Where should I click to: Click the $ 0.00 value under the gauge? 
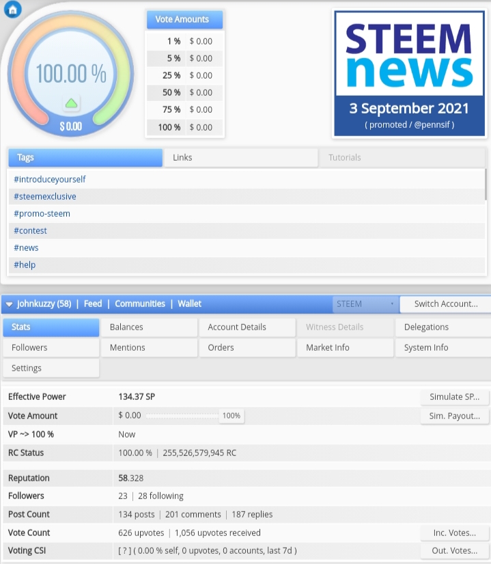(71, 126)
